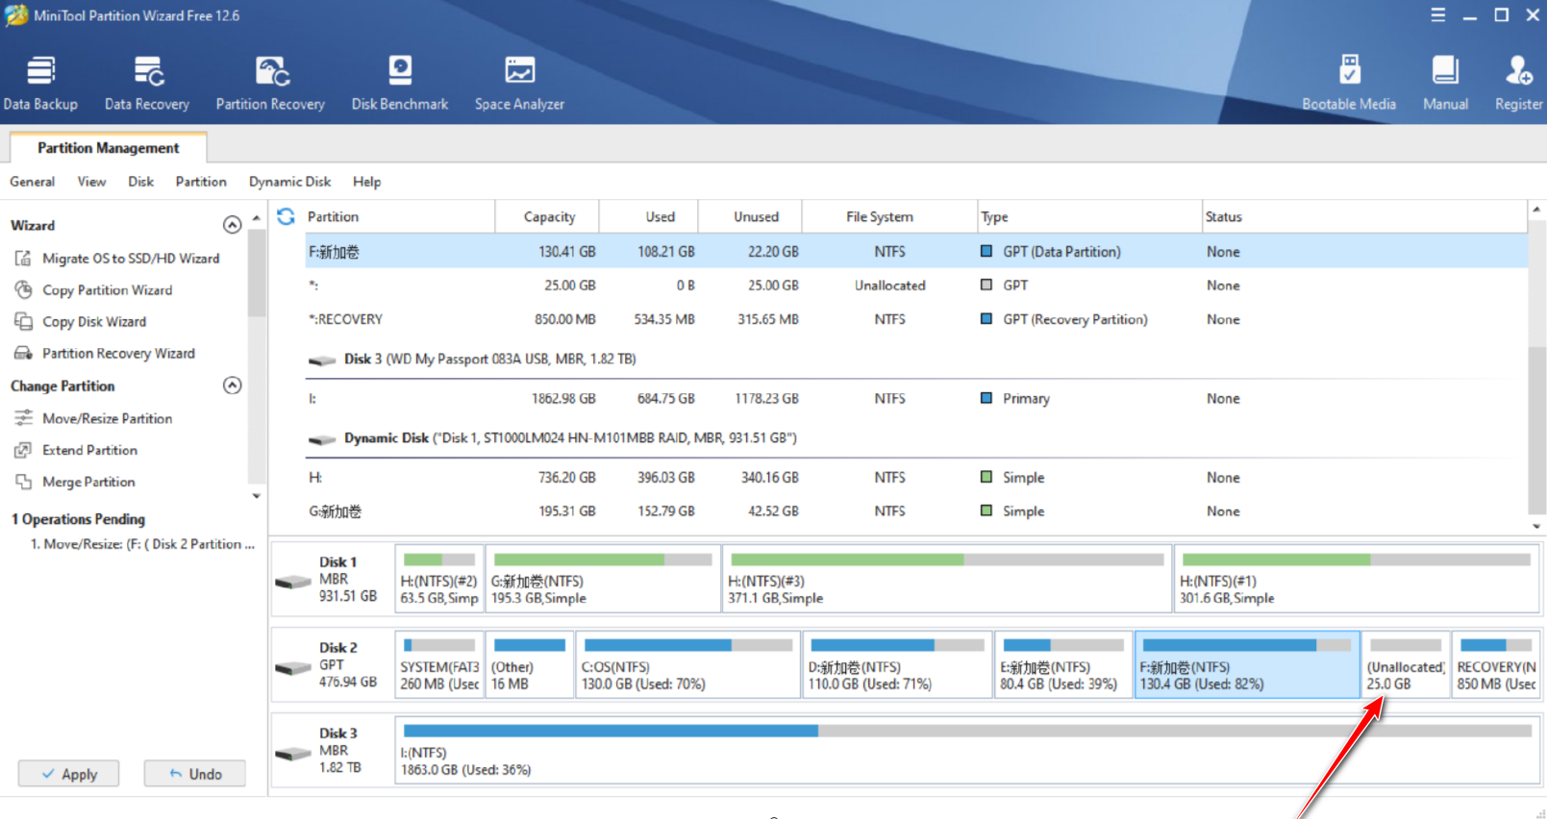Click Move/Resize Partition icon
Screen dimensions: 1547x819
click(23, 418)
